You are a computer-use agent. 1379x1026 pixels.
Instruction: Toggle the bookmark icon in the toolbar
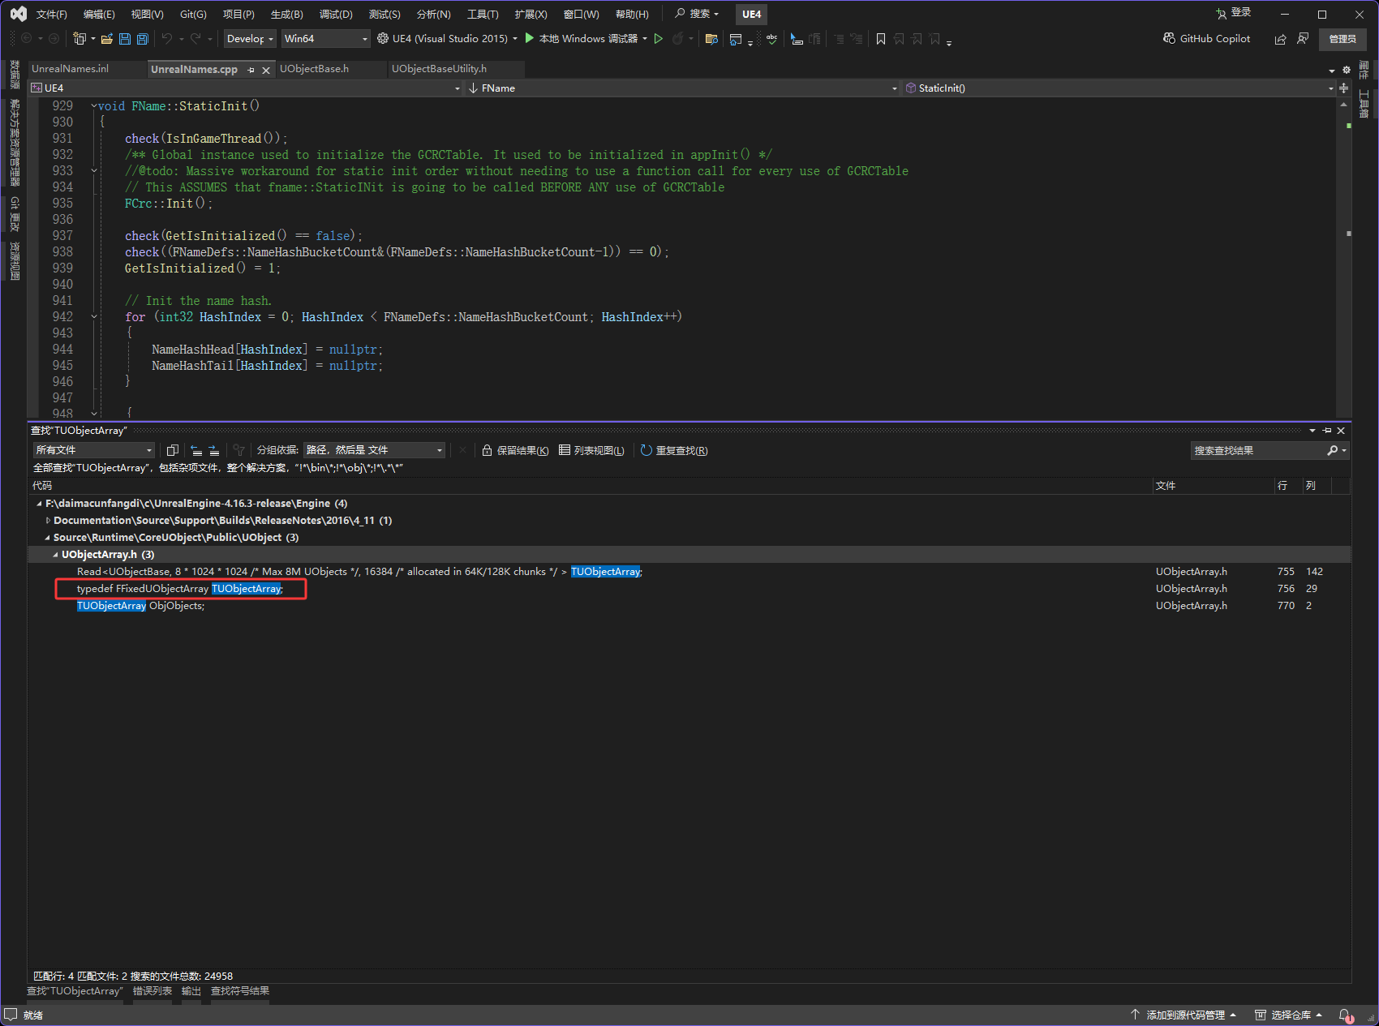[881, 38]
